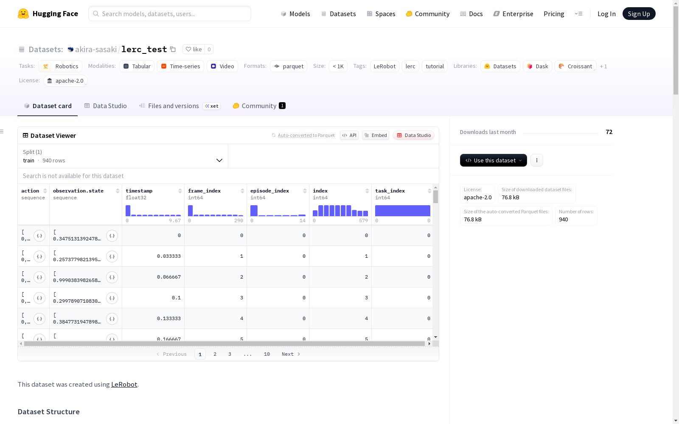Go to page 10 of dataset rows
This screenshot has width=679, height=424.
267,354
